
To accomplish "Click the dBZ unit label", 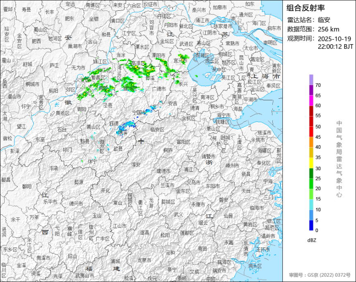I will click(311, 240).
